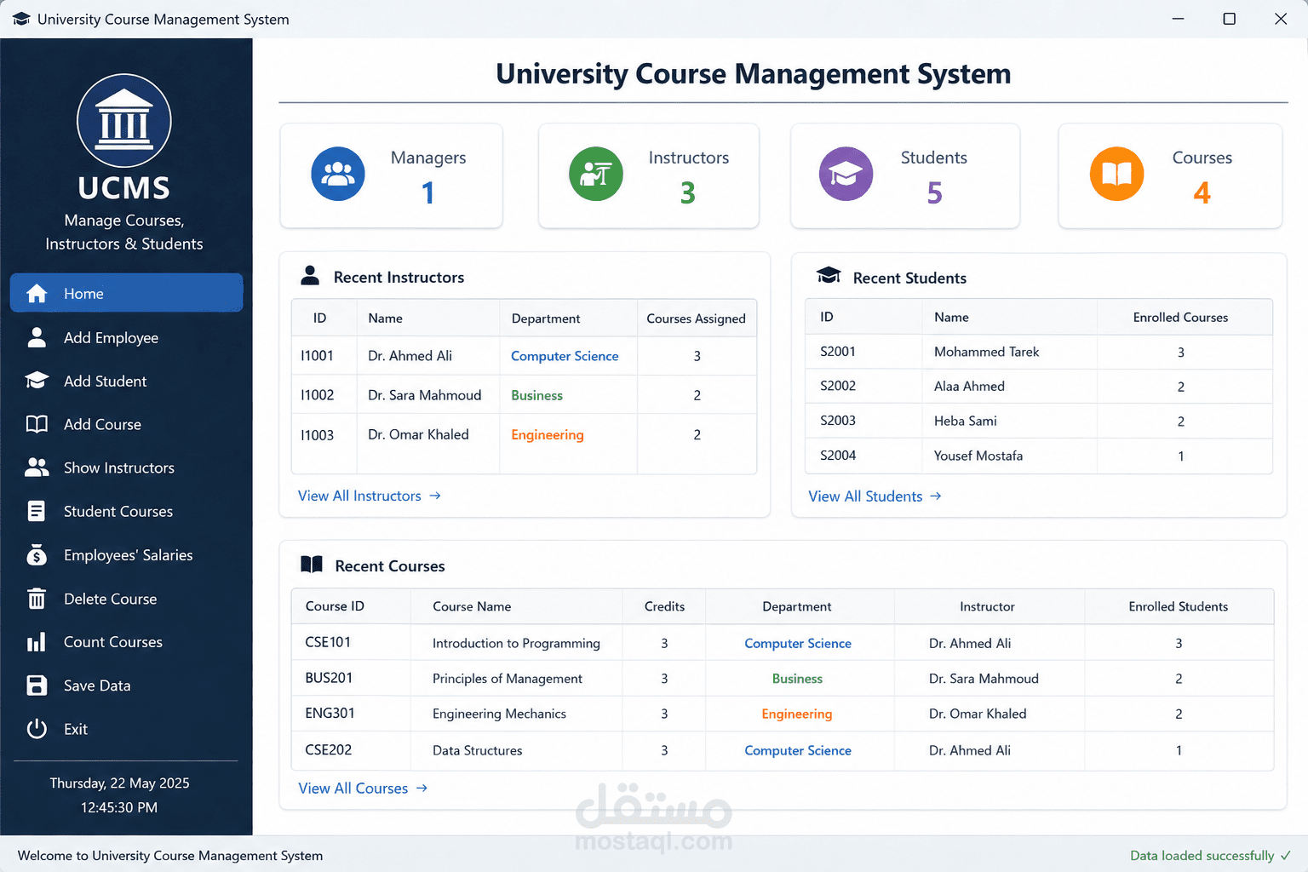1308x872 pixels.
Task: Click the Save Data floppy disk icon
Action: point(37,686)
